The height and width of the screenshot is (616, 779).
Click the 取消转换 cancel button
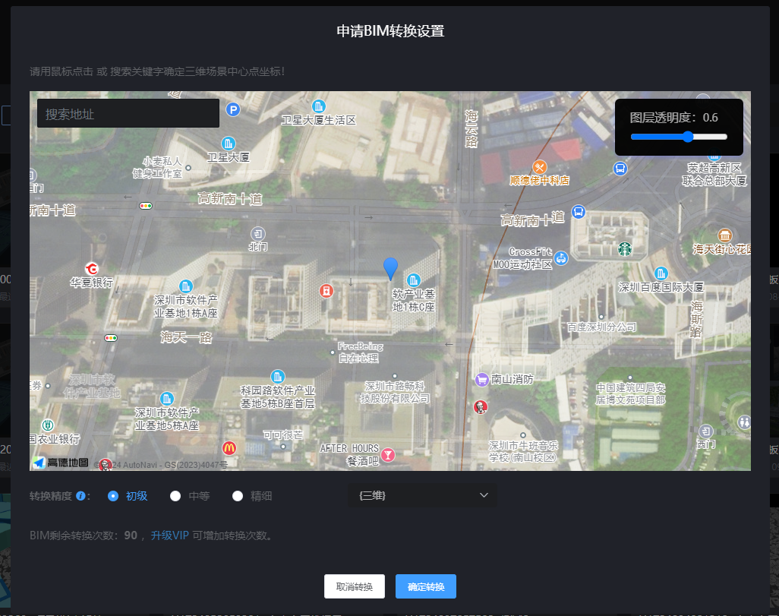point(354,586)
